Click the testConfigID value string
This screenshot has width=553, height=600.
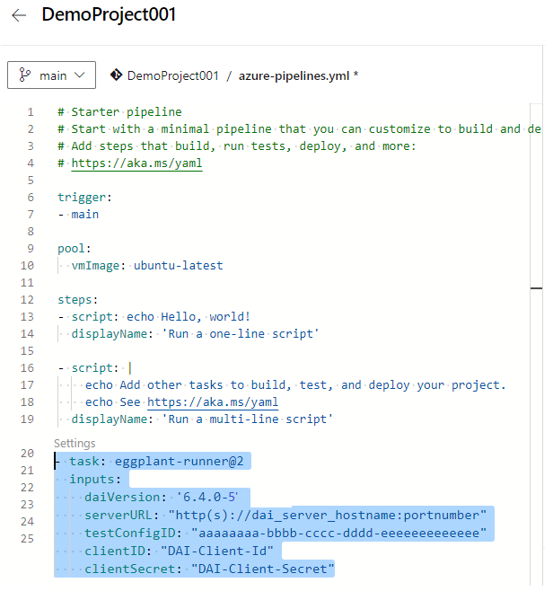(338, 533)
